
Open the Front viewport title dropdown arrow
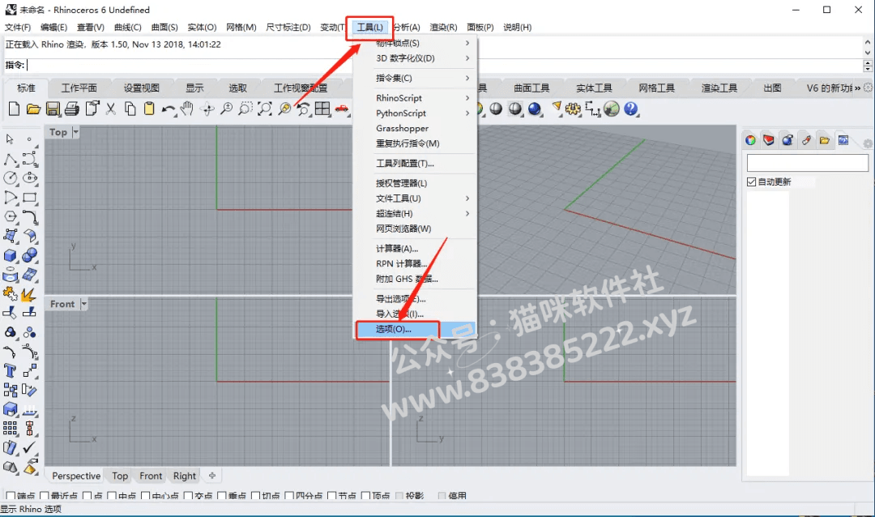[x=83, y=304]
